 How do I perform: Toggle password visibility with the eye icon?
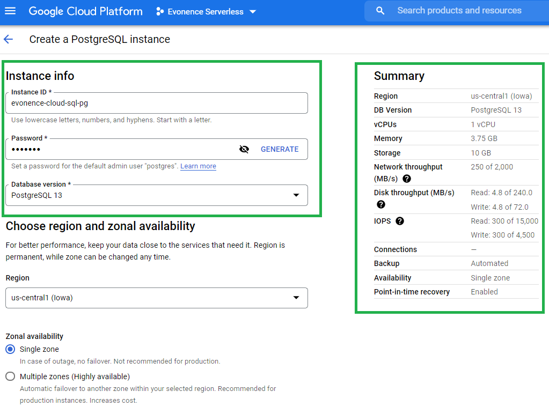tap(244, 149)
